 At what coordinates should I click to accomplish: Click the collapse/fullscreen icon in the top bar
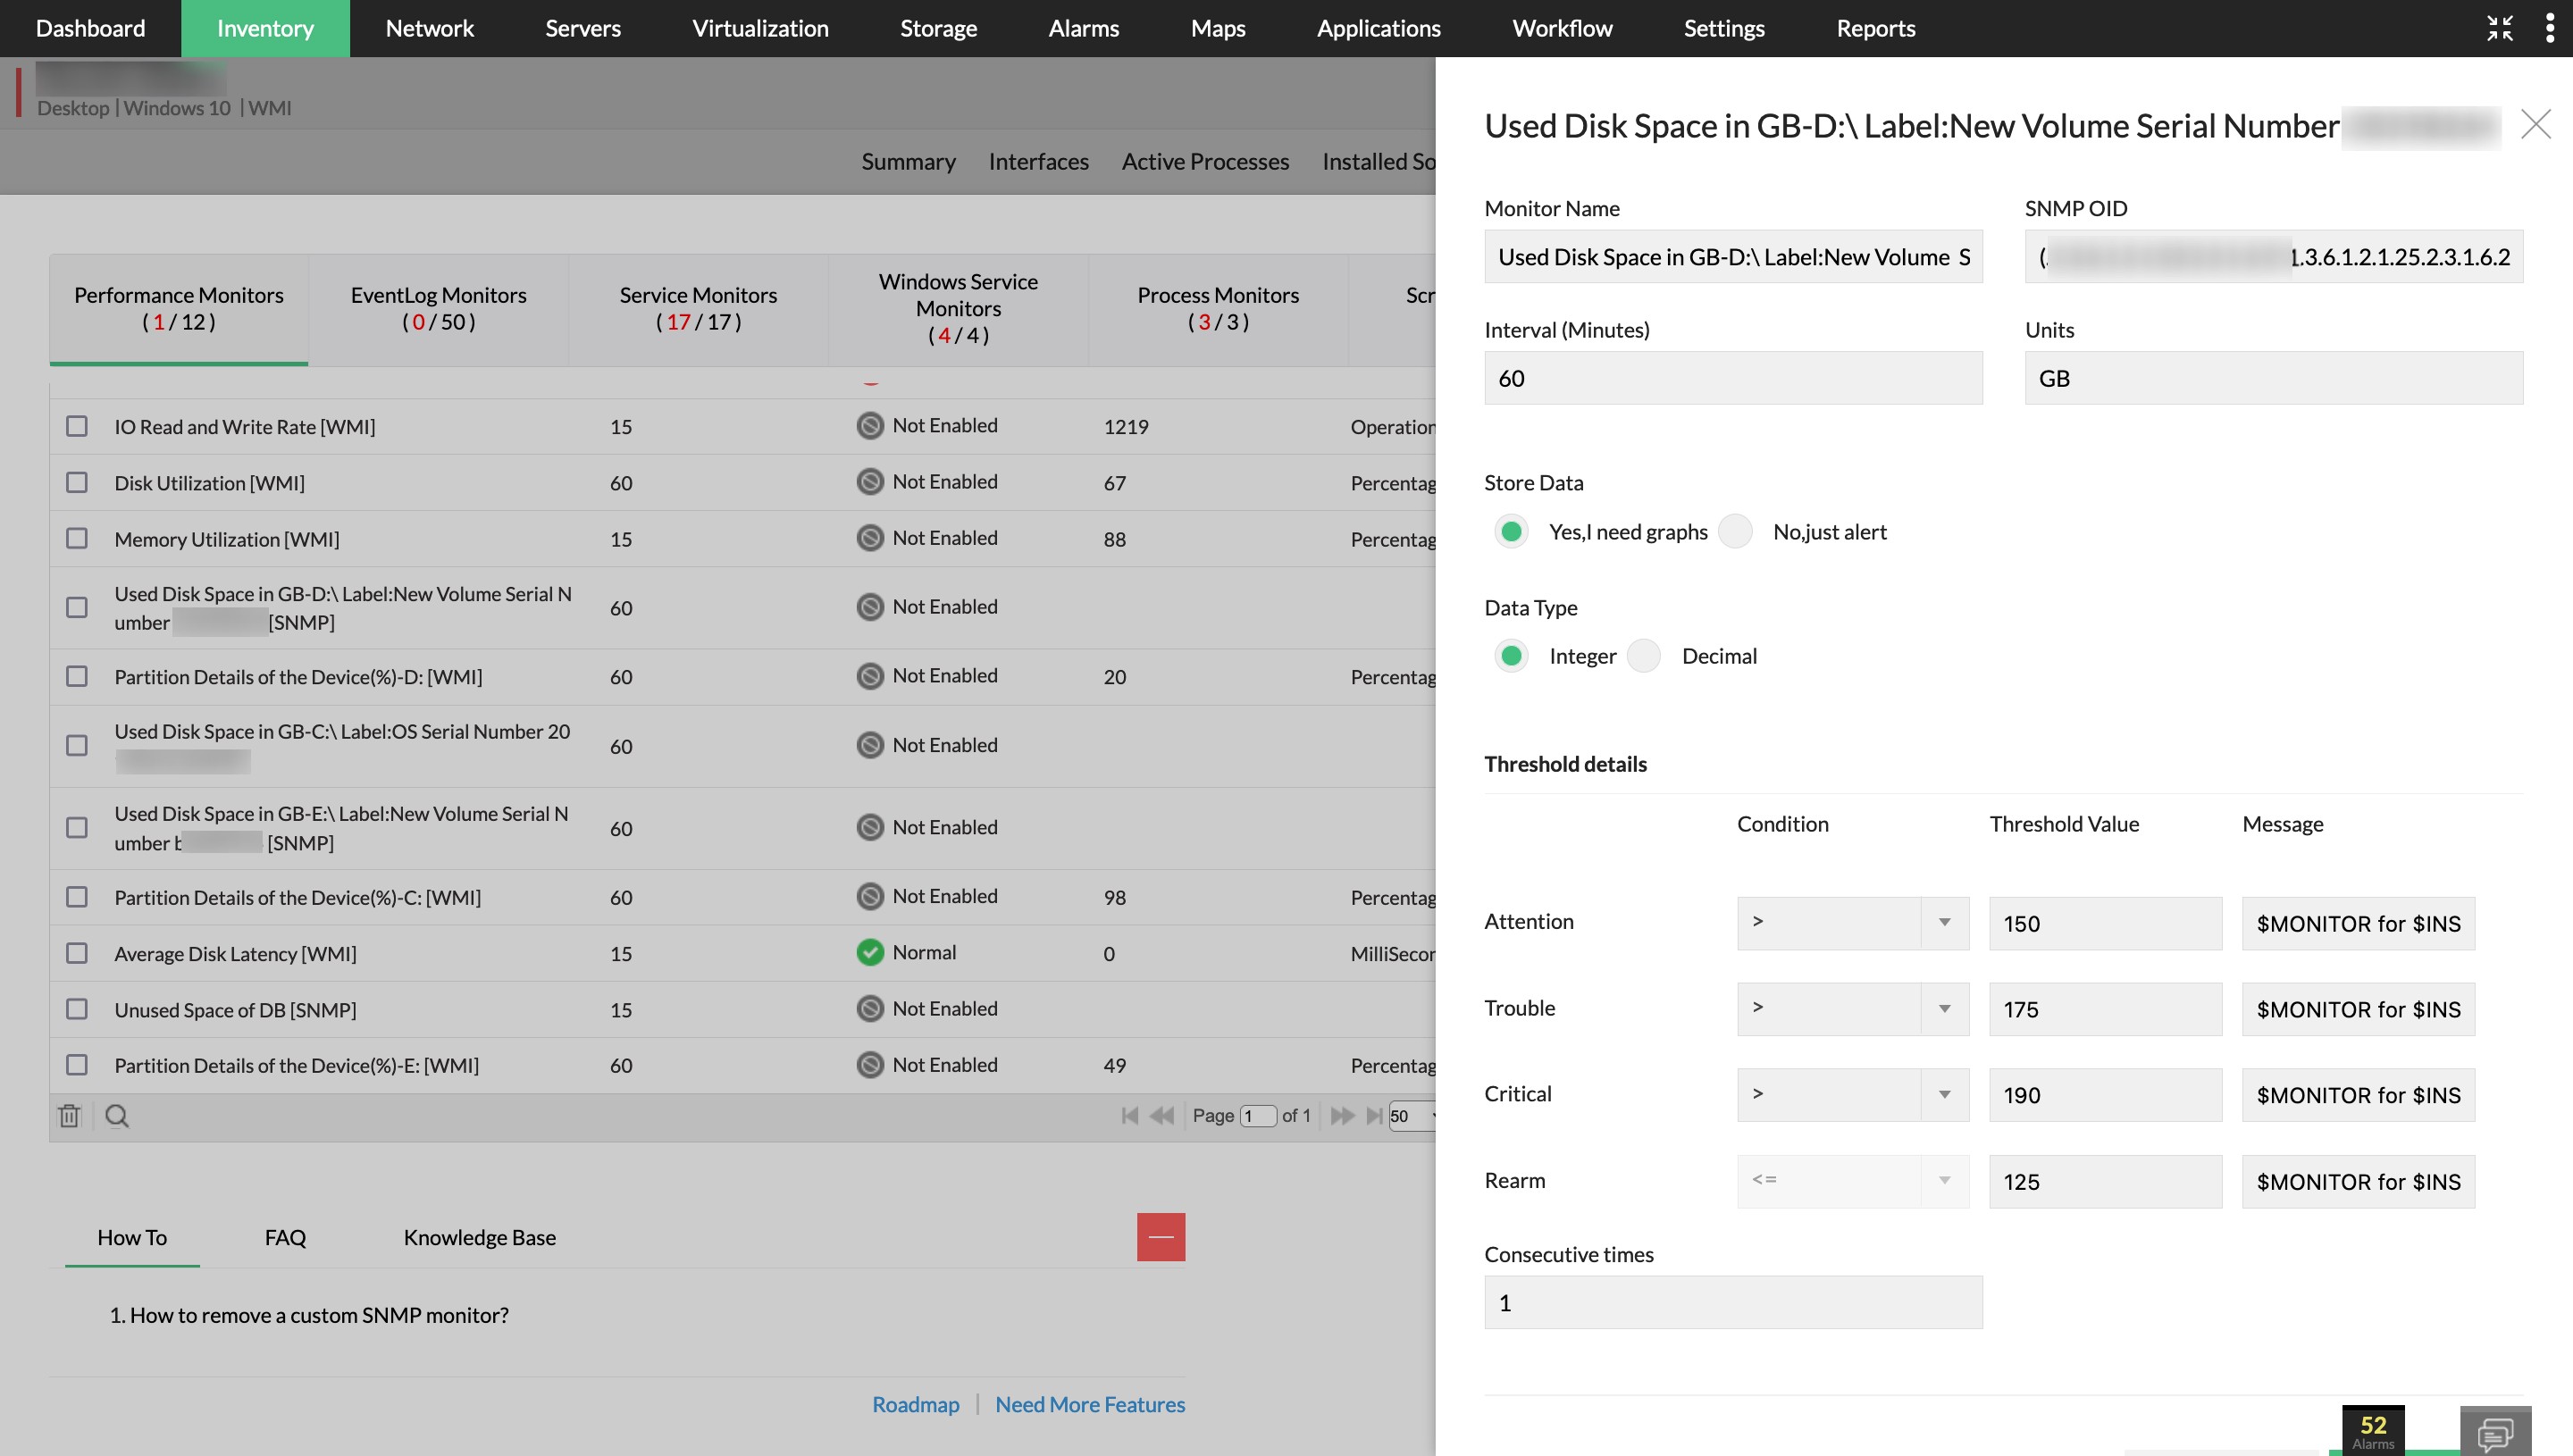(x=2500, y=28)
